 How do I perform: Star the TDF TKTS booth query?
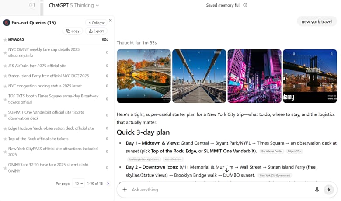[x=5, y=99]
